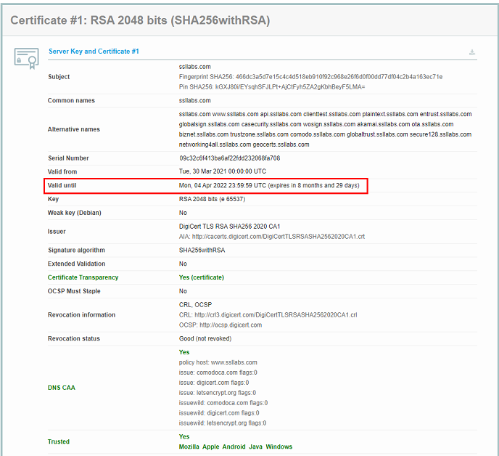
Task: Click the Certificate #1 RSA 2048 bits title
Action: 139,20
